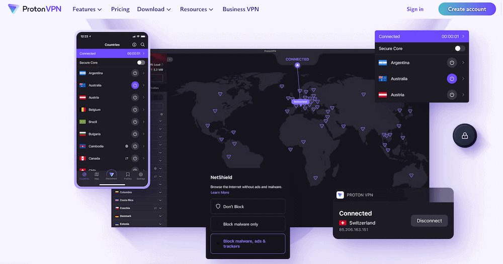Select Block malware, ads & trackers option
503x264 pixels.
[247, 243]
